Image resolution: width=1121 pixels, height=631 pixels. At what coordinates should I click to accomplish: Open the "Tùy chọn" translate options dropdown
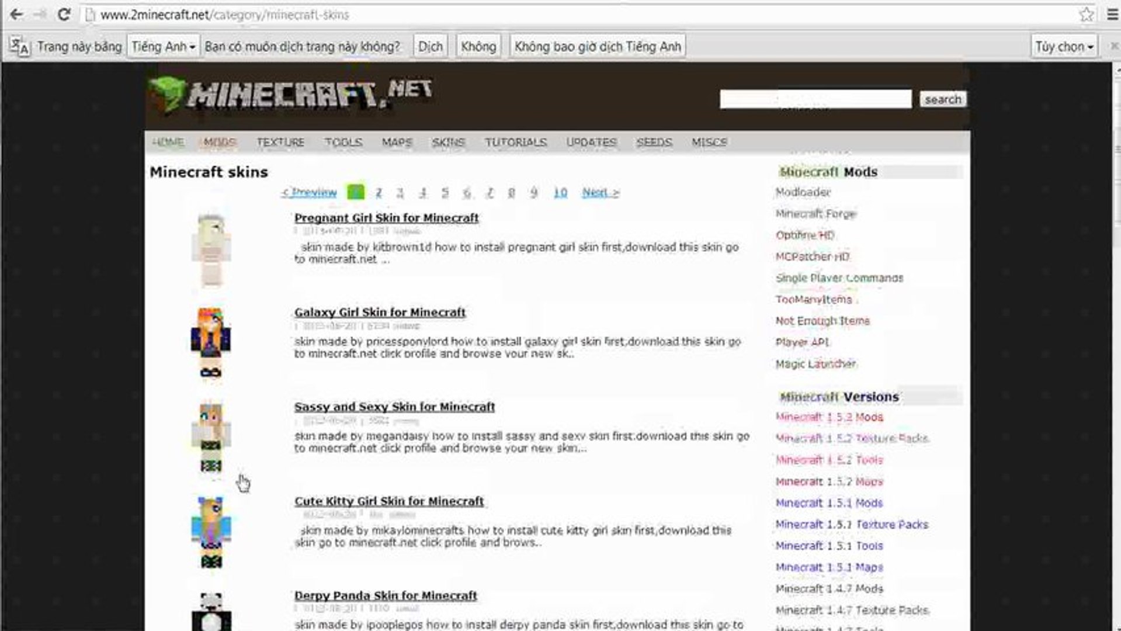1064,46
